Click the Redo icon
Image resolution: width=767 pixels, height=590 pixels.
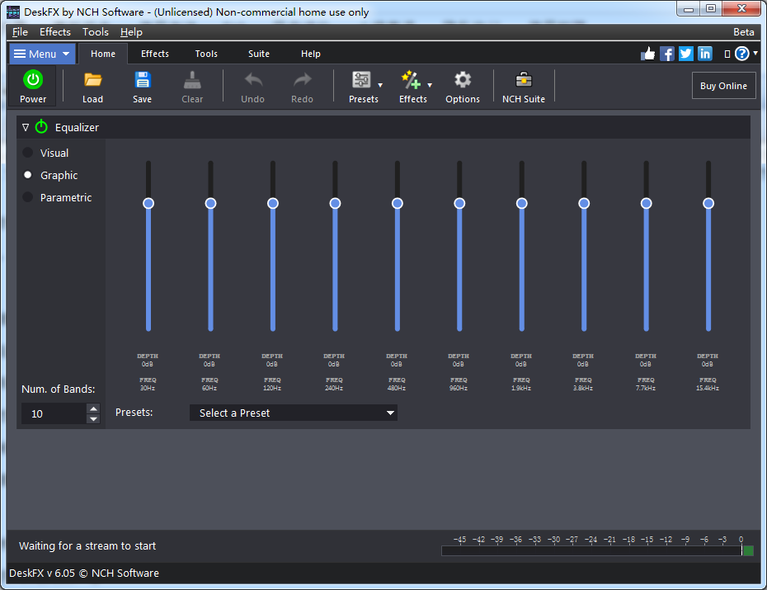(302, 86)
